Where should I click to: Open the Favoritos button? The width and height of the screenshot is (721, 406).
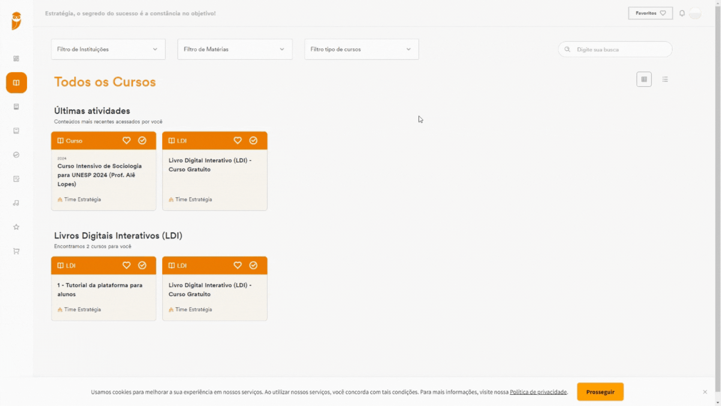(650, 13)
